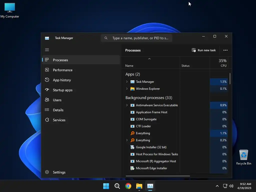
Task: Click the Details list icon
Action: coord(47,110)
